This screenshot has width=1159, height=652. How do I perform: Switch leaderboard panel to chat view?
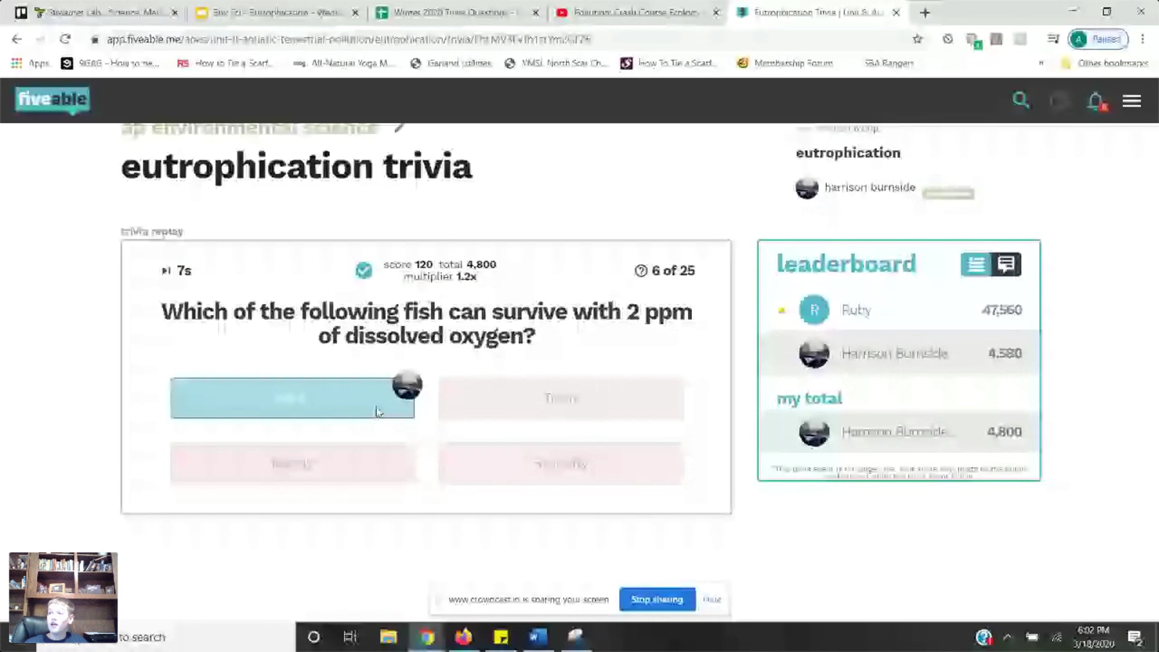click(x=1006, y=264)
